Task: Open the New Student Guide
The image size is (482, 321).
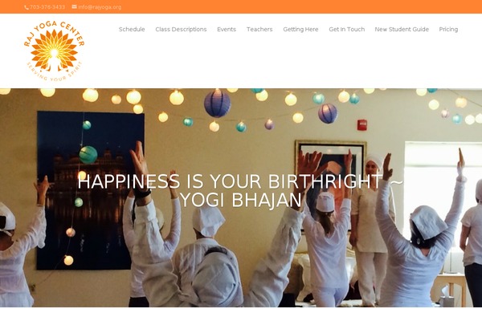Action: pyautogui.click(x=402, y=29)
